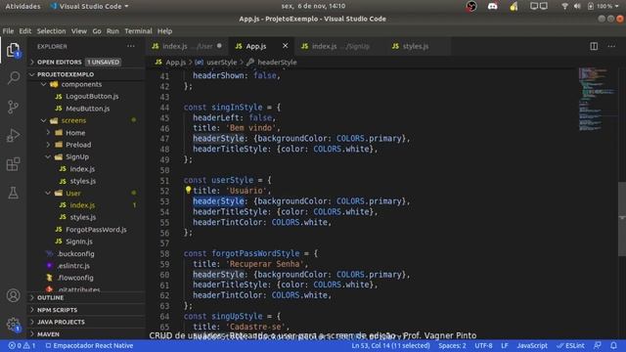Split the editor to the right
The height and width of the screenshot is (352, 626).
pos(594,46)
